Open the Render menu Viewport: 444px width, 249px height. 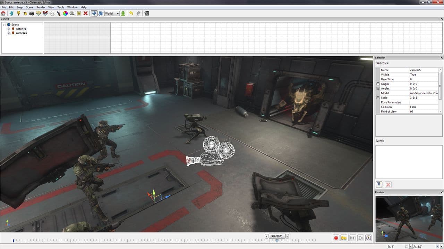[41, 7]
